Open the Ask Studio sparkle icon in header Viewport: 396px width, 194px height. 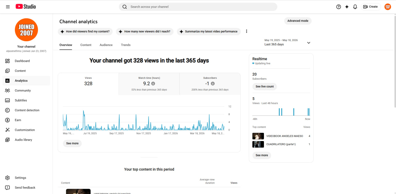[x=347, y=7]
